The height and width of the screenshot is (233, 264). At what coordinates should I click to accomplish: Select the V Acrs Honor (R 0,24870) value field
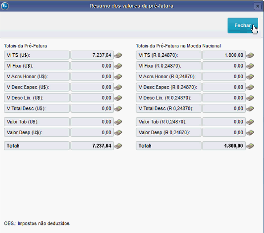[x=224, y=76]
